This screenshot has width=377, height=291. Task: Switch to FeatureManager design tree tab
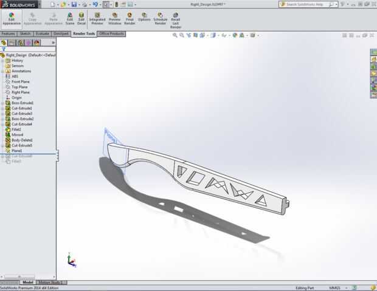point(4,43)
